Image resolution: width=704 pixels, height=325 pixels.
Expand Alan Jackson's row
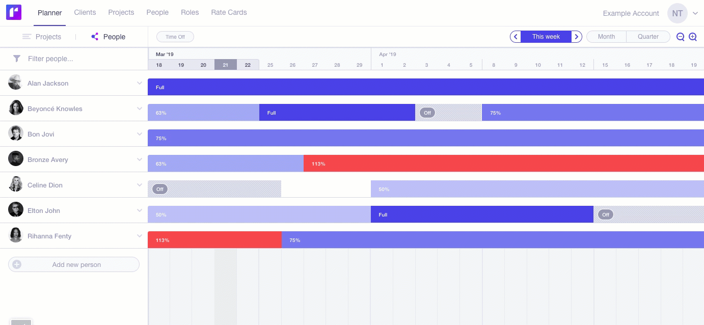pos(140,83)
